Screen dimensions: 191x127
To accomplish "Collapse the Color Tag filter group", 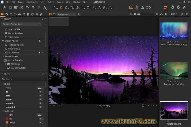I will 3,111.
